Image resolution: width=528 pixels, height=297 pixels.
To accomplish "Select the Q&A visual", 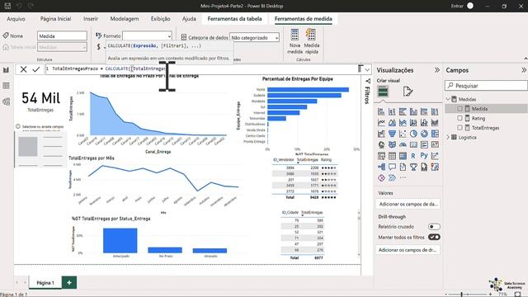I will tap(392, 167).
